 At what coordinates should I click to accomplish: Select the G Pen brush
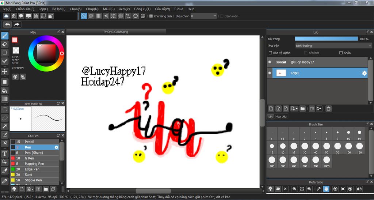[35, 158]
